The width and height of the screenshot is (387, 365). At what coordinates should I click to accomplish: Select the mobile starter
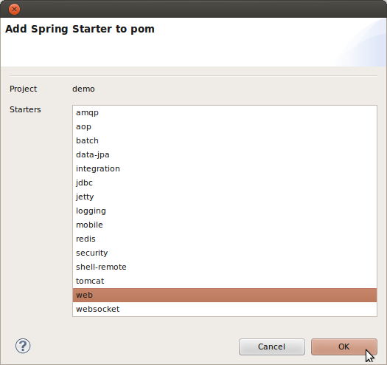(225, 225)
